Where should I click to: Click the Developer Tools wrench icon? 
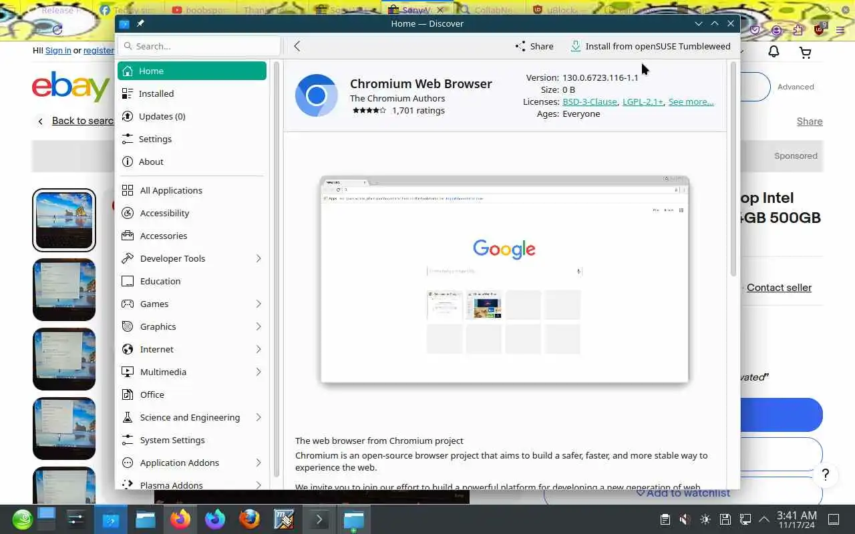[x=128, y=258]
